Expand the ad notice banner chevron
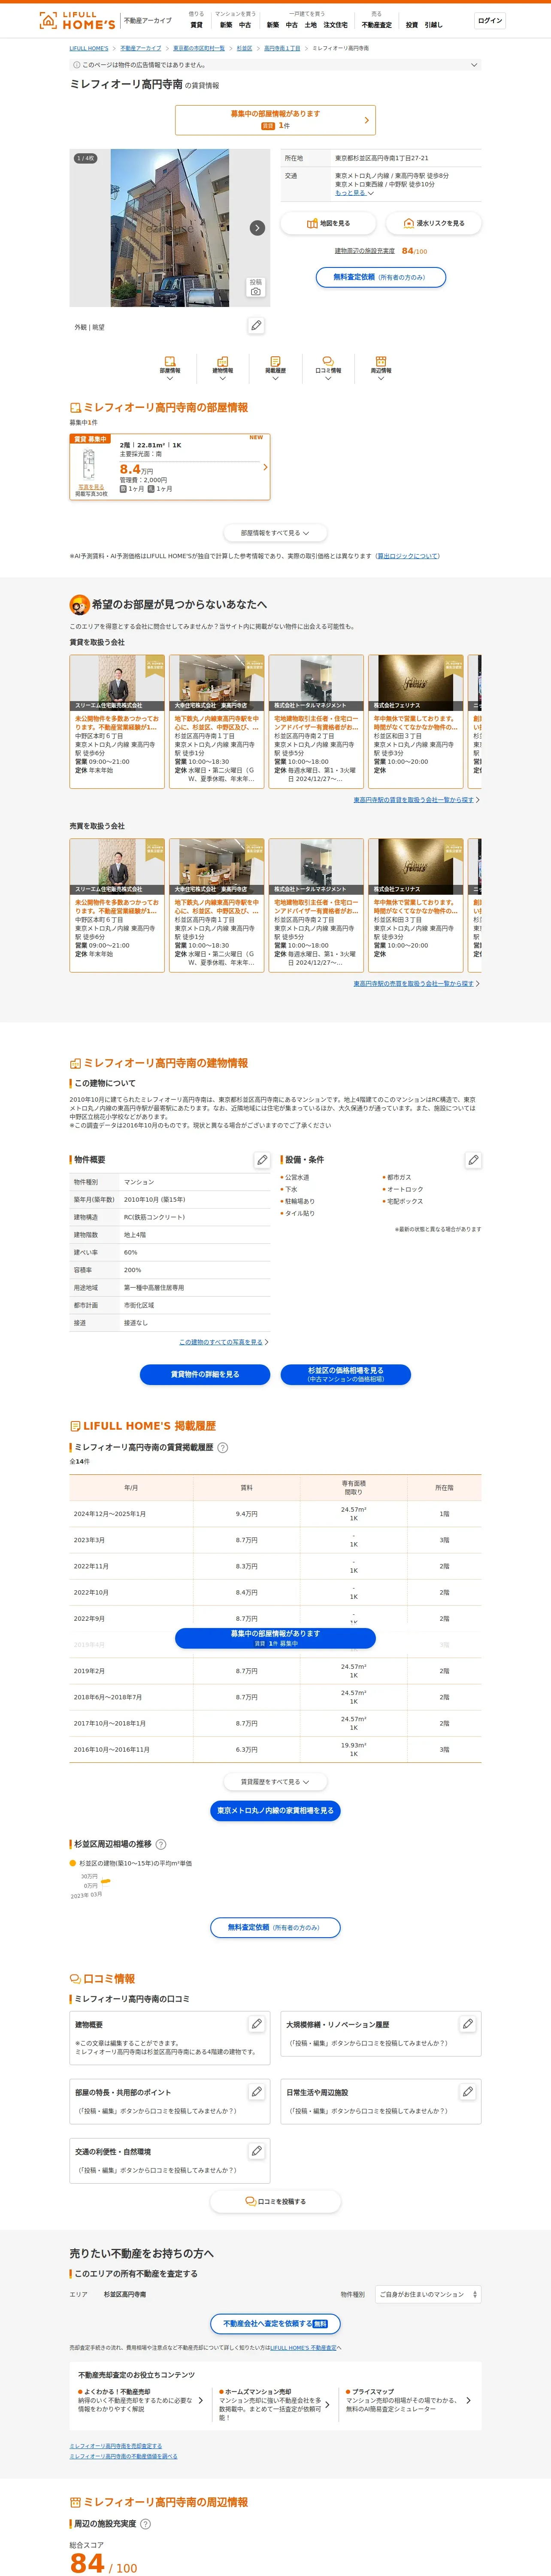551x2576 pixels. click(x=474, y=65)
